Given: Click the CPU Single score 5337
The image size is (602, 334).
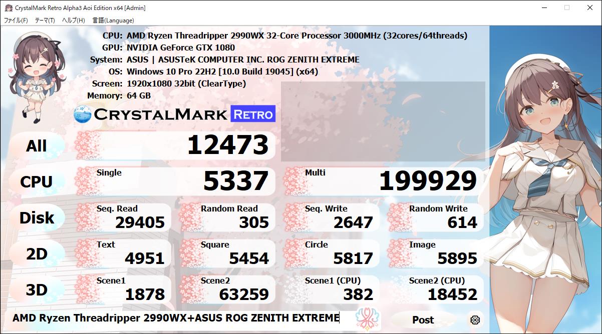Looking at the screenshot, I should click(235, 181).
